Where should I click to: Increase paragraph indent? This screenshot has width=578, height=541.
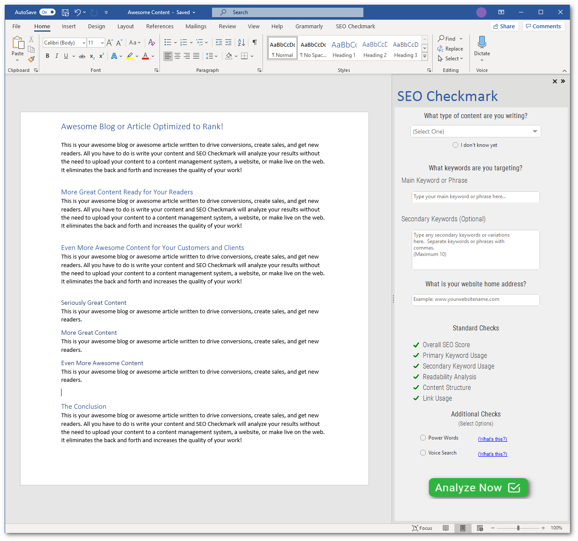tap(228, 42)
